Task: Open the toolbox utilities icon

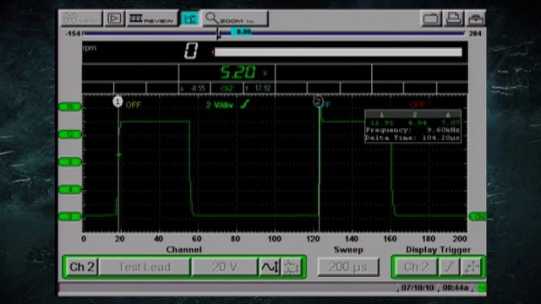Action: coord(476,19)
